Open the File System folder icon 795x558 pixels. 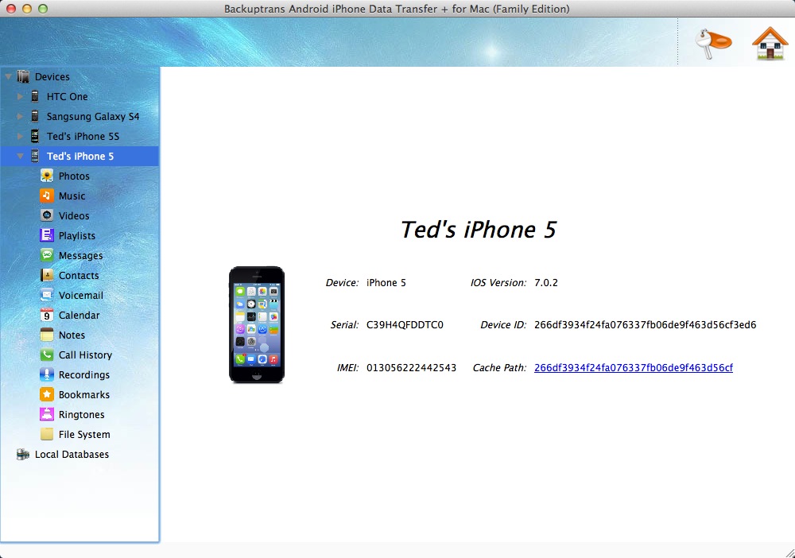[x=47, y=434]
